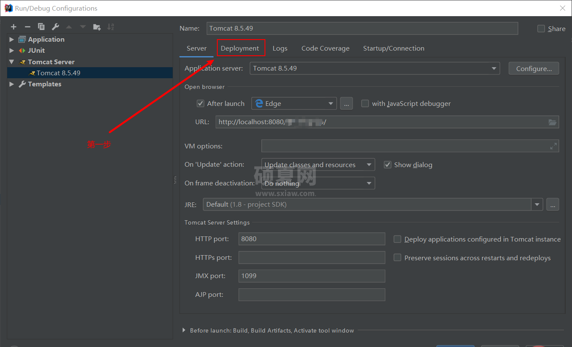
Task: Move configuration up using the arrow icon
Action: (x=69, y=27)
